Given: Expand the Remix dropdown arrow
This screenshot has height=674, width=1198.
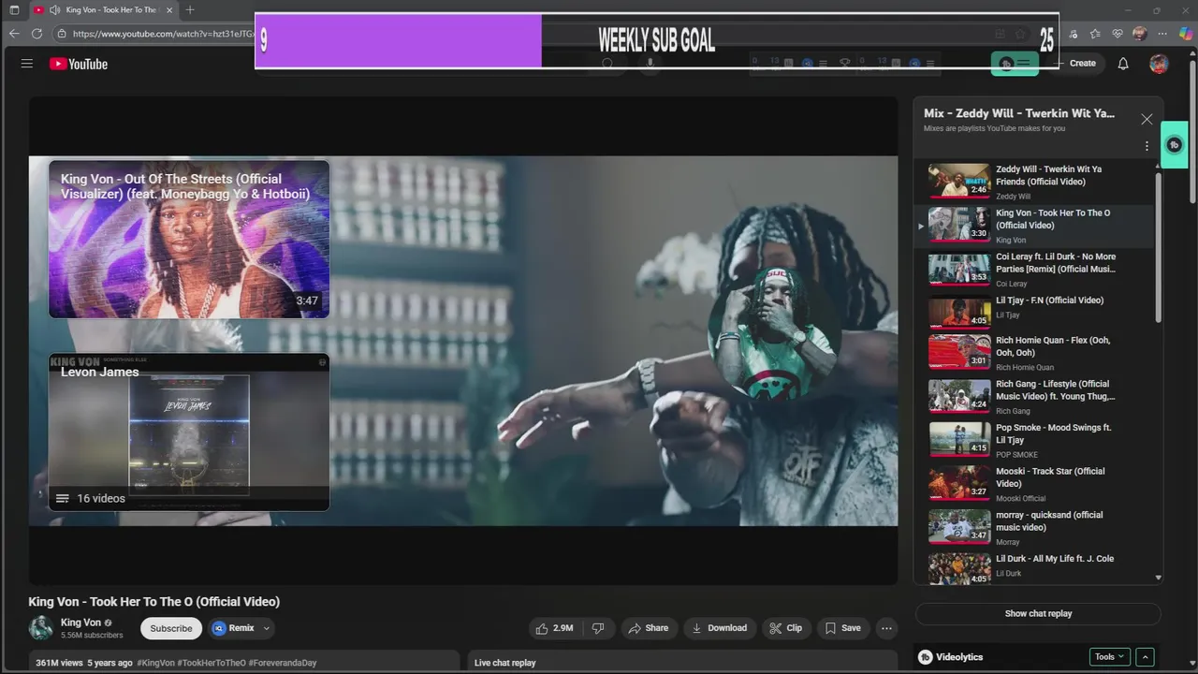Looking at the screenshot, I should pyautogui.click(x=267, y=628).
